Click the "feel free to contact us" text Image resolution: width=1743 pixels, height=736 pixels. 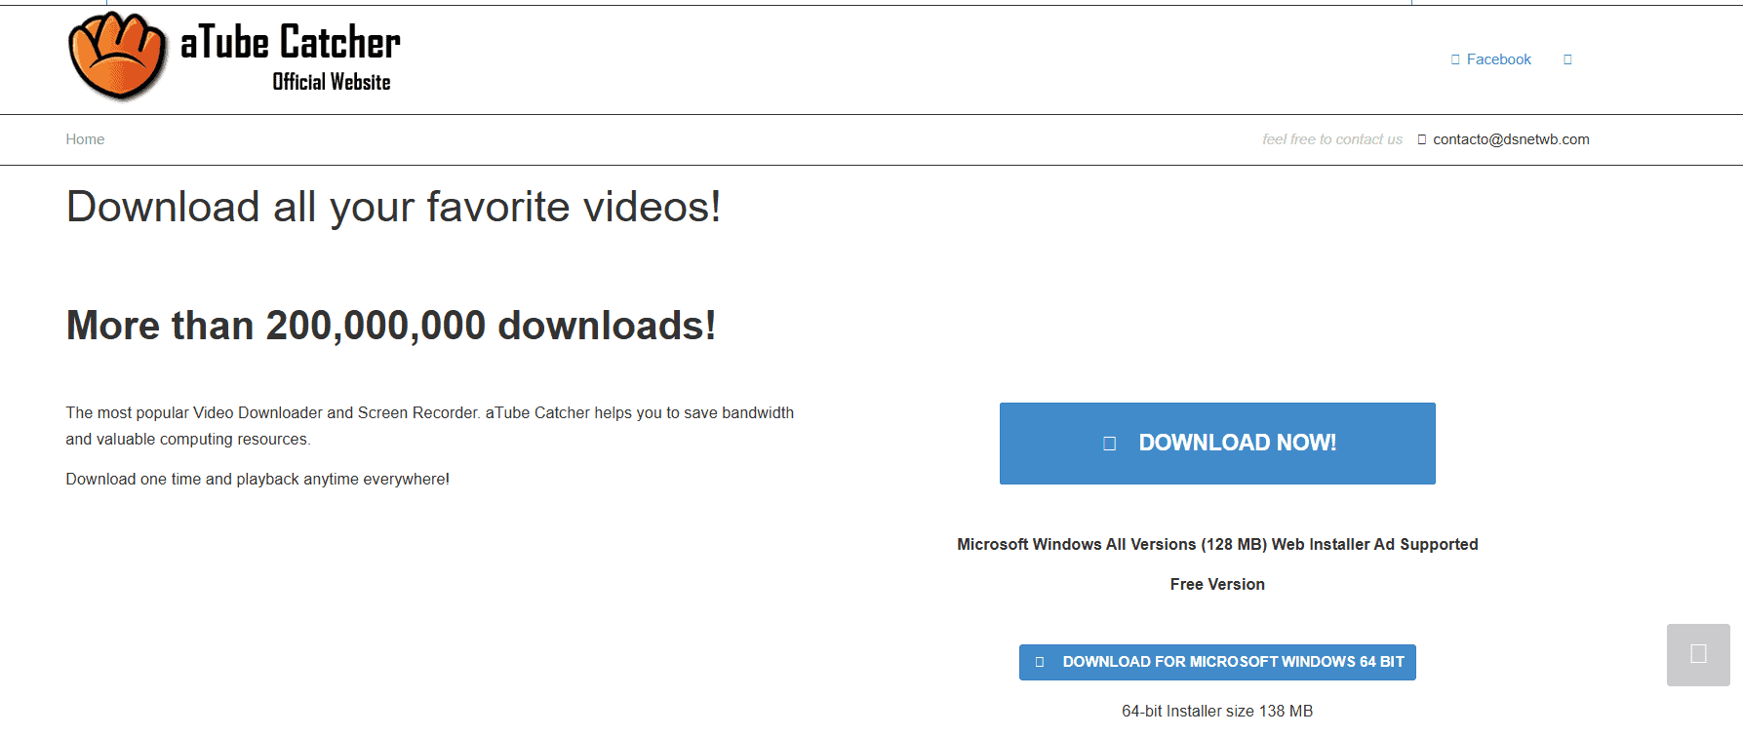coord(1331,139)
